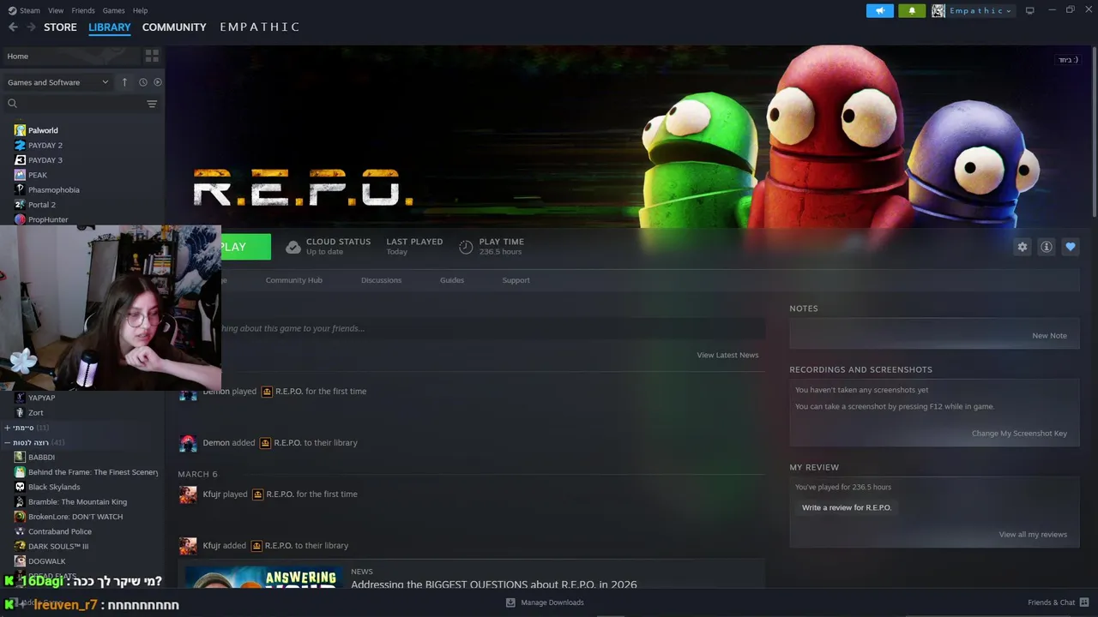
Task: Open collections grid view icon
Action: 152,56
